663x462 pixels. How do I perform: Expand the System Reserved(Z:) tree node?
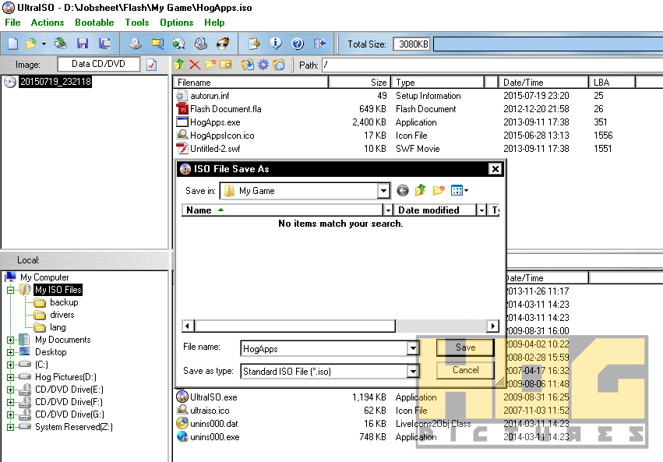pyautogui.click(x=11, y=427)
